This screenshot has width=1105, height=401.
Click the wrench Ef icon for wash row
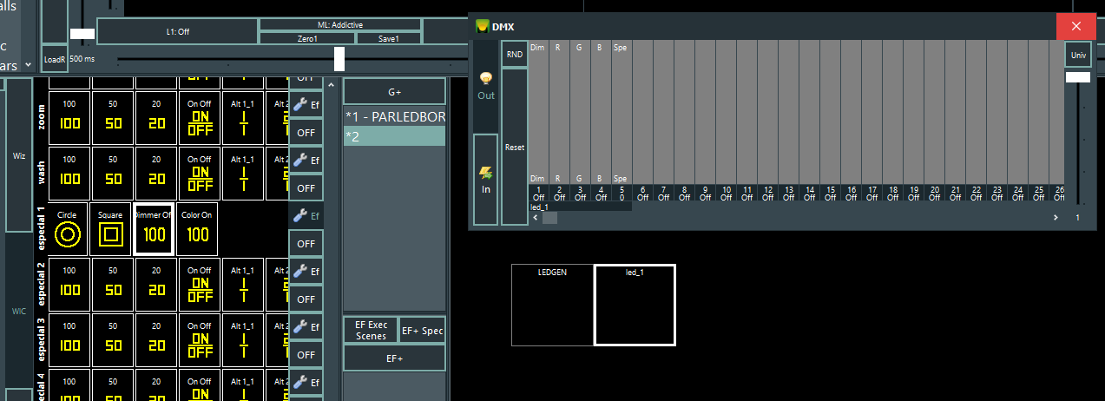click(306, 160)
